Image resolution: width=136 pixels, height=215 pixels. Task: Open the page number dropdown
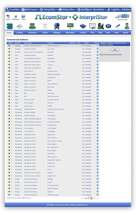[90, 198]
